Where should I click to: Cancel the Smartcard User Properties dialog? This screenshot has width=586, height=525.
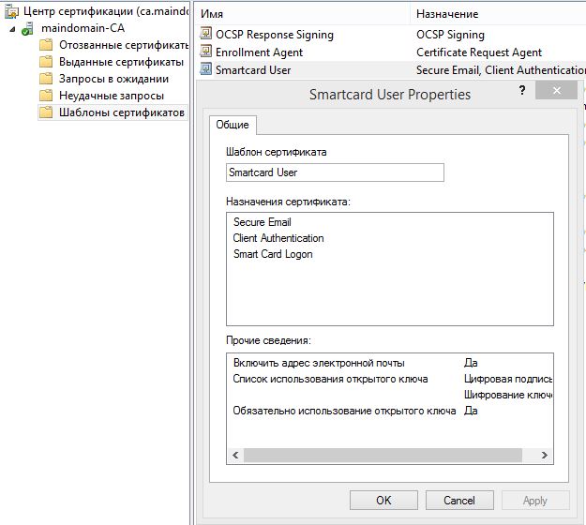(458, 501)
